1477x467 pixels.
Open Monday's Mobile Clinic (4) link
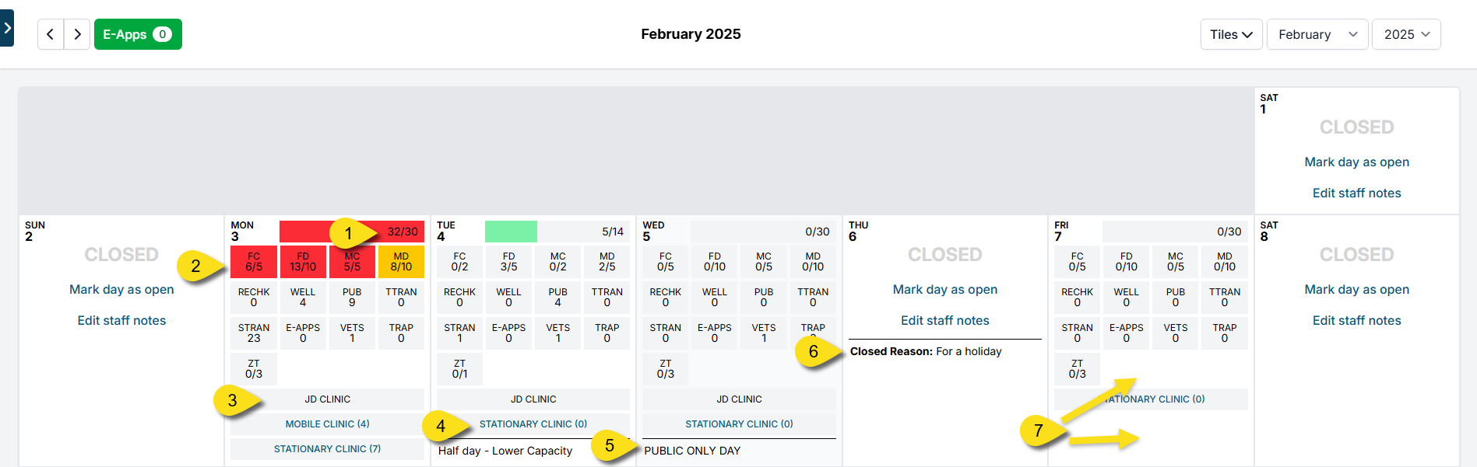[x=327, y=424]
